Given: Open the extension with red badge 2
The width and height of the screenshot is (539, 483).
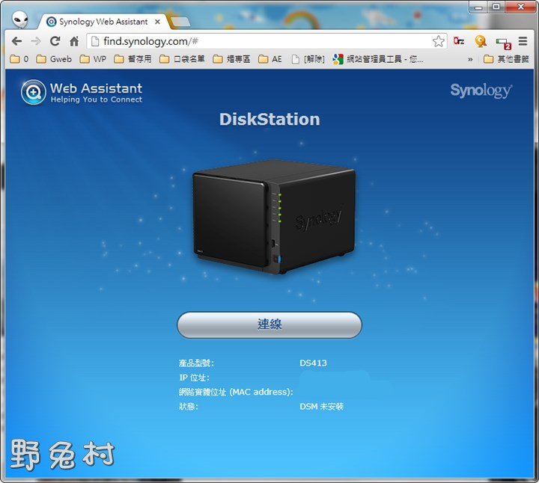Looking at the screenshot, I should (x=503, y=43).
